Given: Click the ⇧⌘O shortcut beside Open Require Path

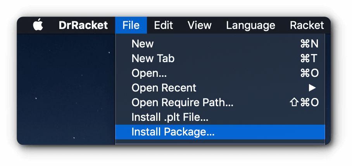Looking at the screenshot, I should point(304,103).
